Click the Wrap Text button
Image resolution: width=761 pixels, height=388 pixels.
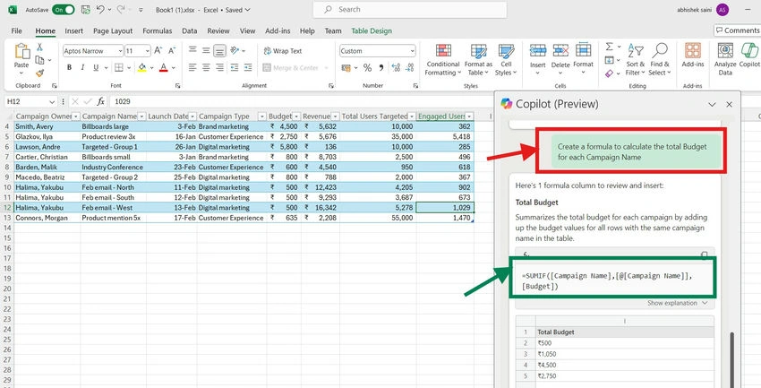click(x=282, y=51)
